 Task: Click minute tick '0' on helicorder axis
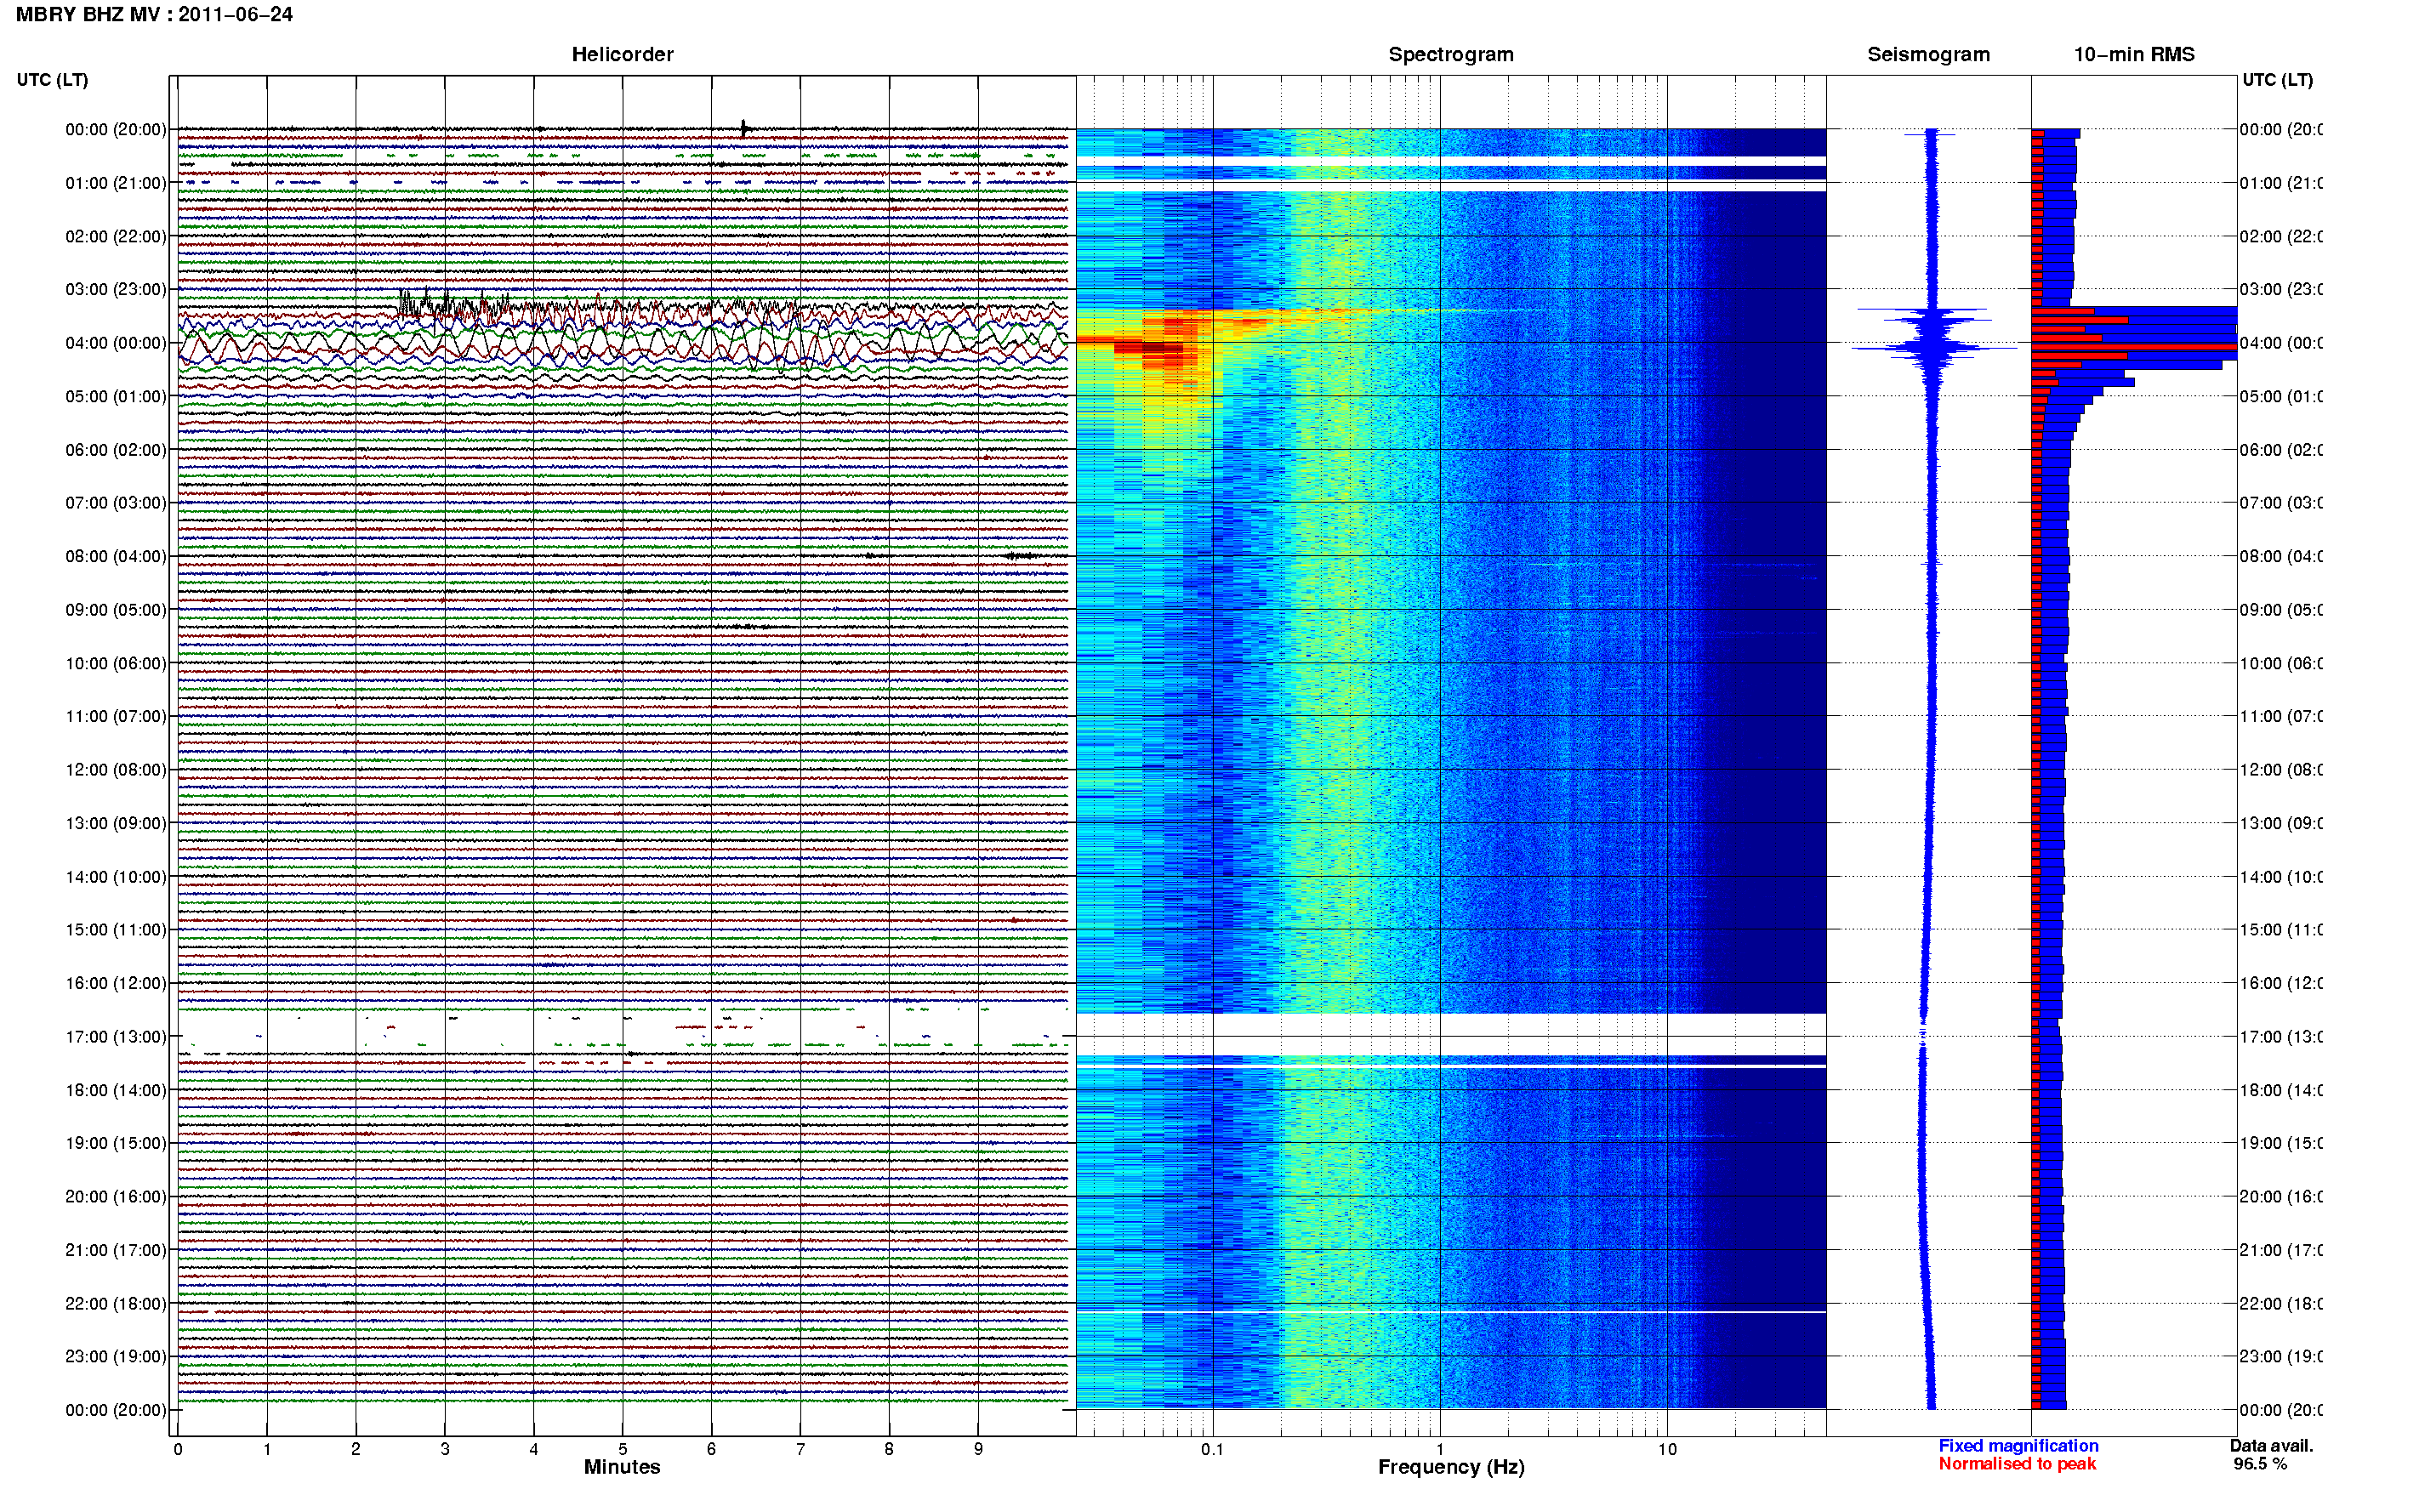coord(178,1449)
